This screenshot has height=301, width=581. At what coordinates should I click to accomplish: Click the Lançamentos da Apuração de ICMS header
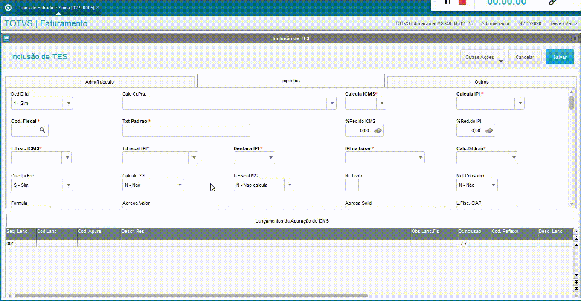(x=292, y=221)
